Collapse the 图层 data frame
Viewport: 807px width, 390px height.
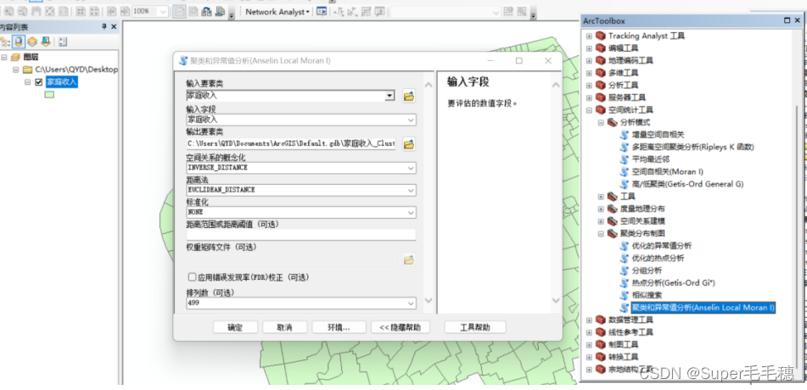[x=4, y=57]
